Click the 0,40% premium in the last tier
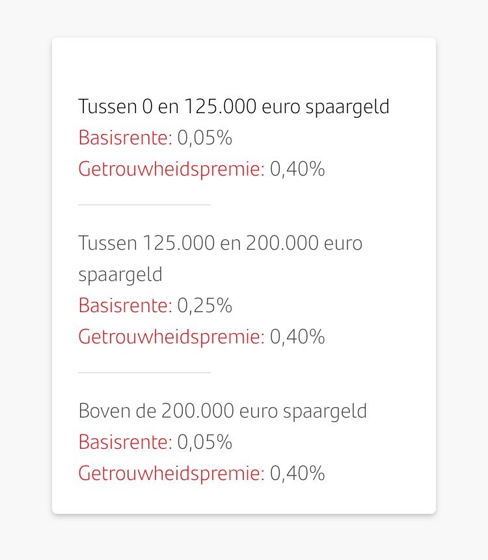488x560 pixels. click(x=297, y=473)
